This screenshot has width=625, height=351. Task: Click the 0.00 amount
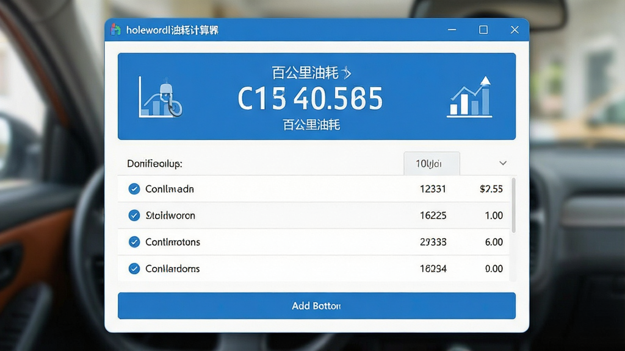coord(493,269)
